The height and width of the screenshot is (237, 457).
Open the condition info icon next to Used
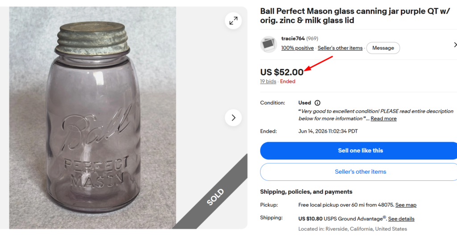317,103
